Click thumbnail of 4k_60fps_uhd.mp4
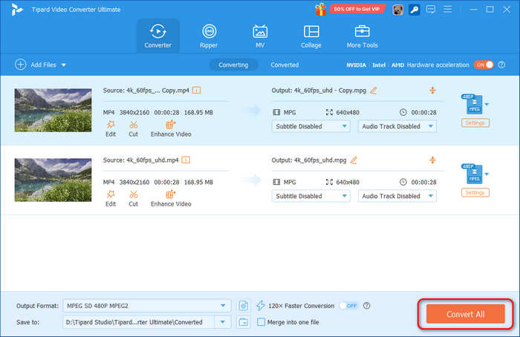The height and width of the screenshot is (337, 520). click(53, 180)
